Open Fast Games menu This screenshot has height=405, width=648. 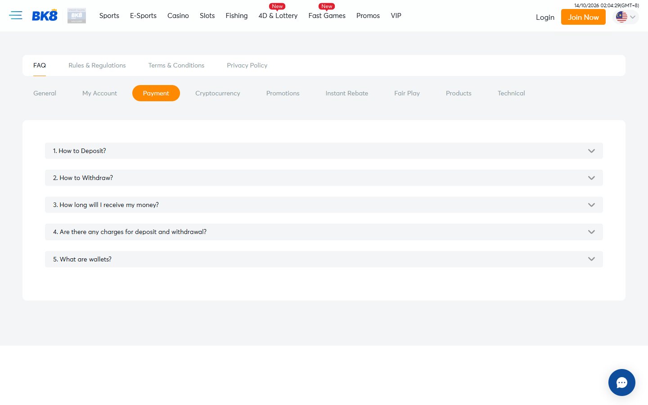pyautogui.click(x=327, y=16)
